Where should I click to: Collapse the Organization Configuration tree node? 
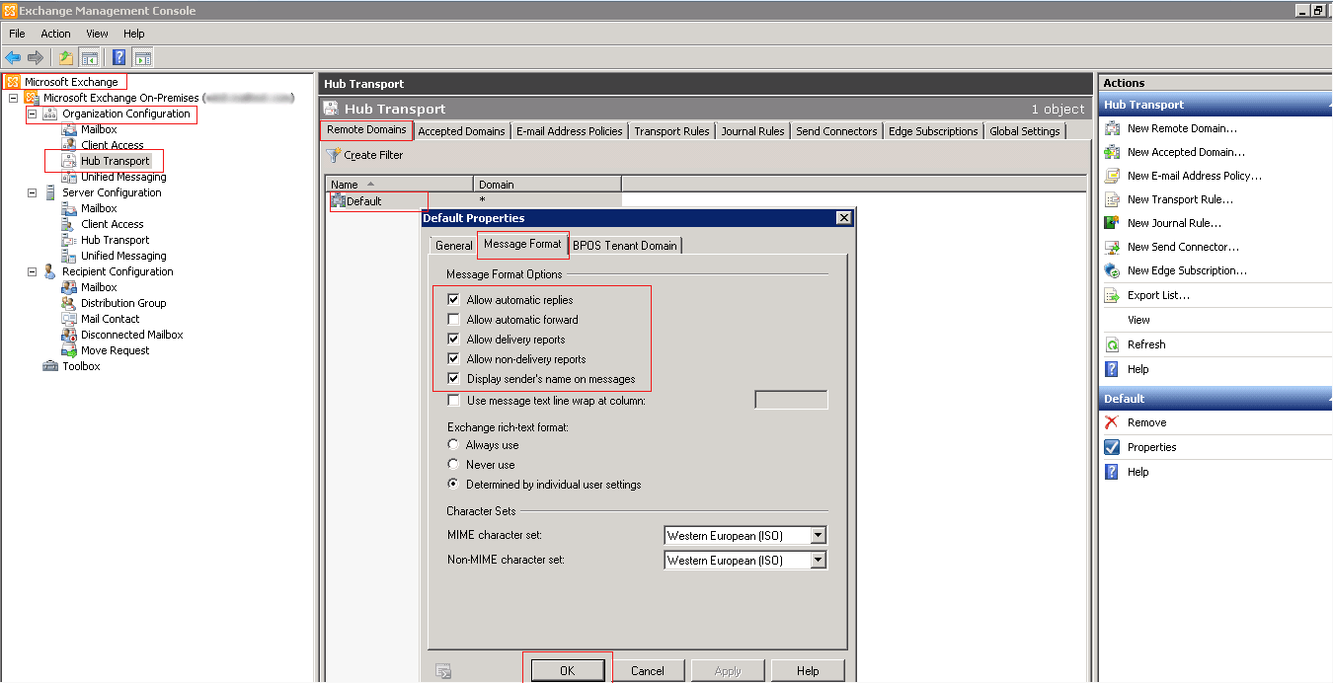coord(32,114)
